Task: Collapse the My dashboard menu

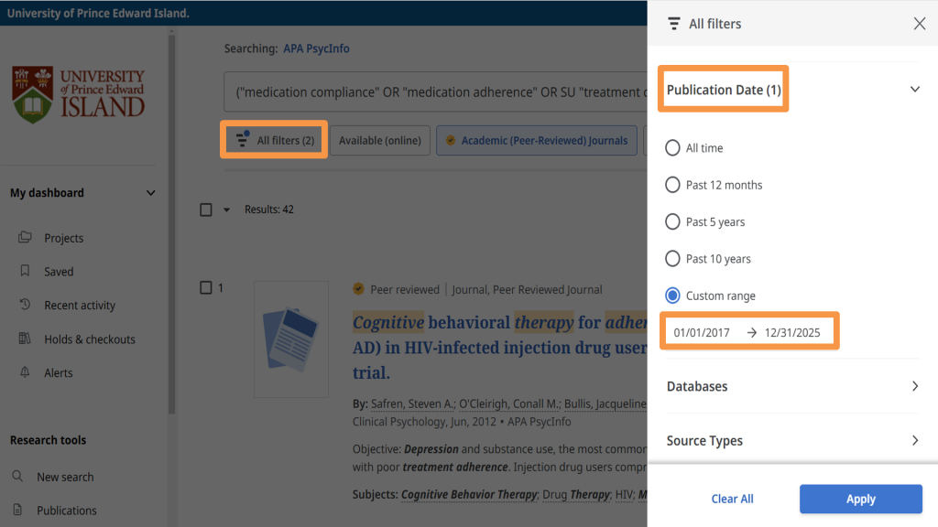Action: pos(151,193)
